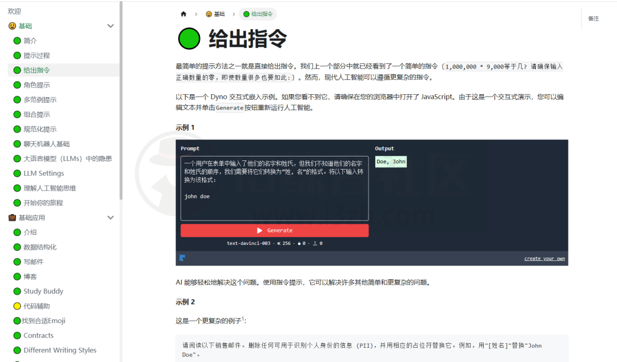Image resolution: width=617 pixels, height=362 pixels.
Task: Click the large green circle by the title
Action: (x=189, y=39)
